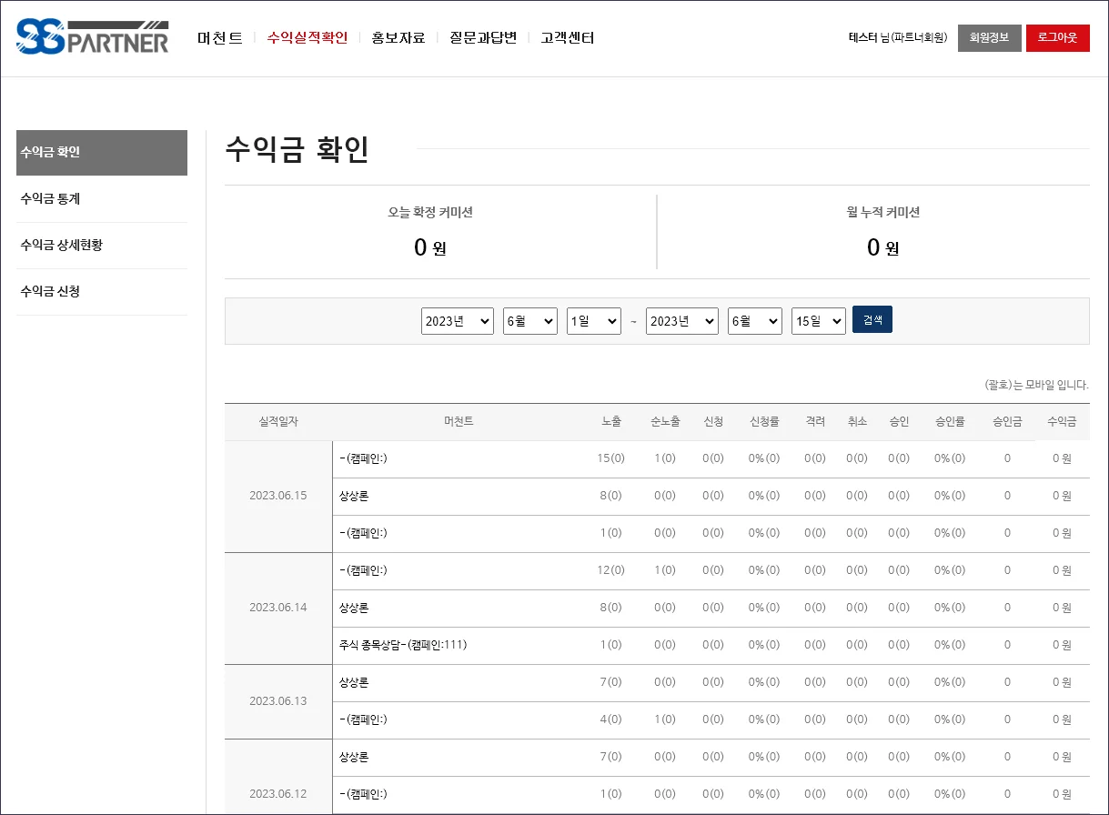This screenshot has height=815, width=1109.
Task: Go to 수익금 신청 in the sidebar
Action: (x=102, y=292)
